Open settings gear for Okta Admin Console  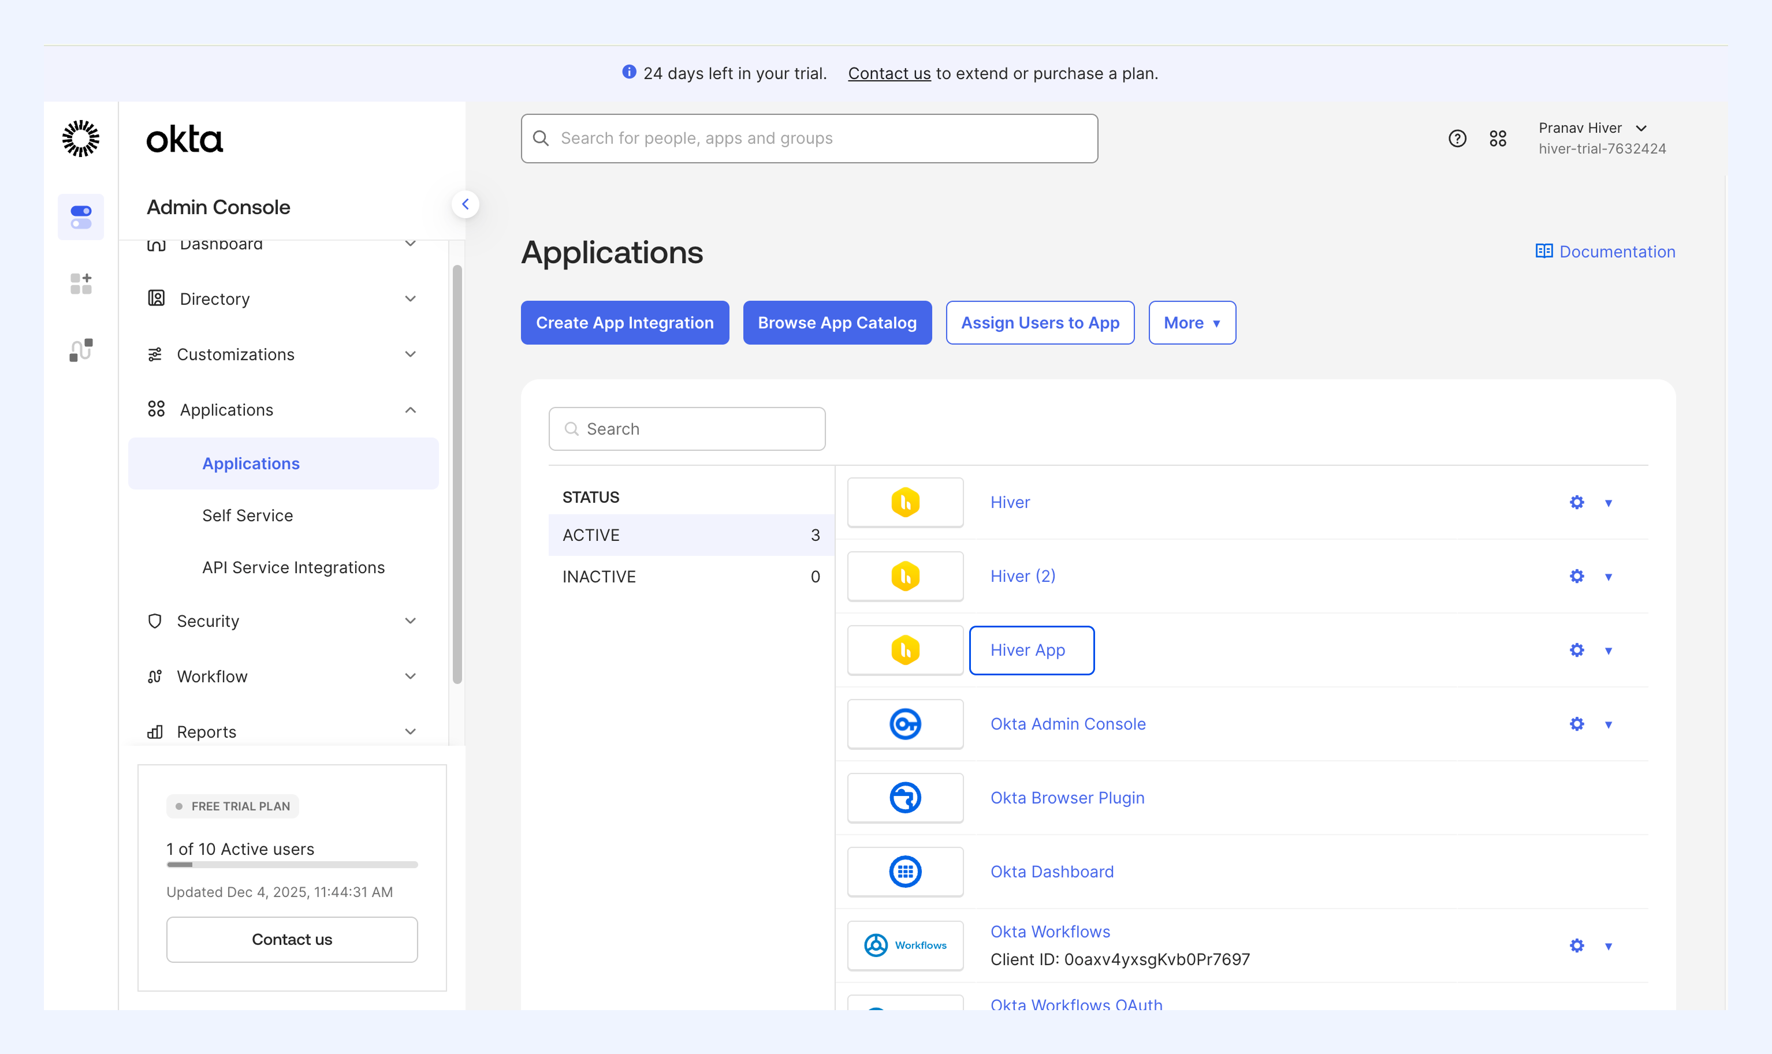(1577, 724)
